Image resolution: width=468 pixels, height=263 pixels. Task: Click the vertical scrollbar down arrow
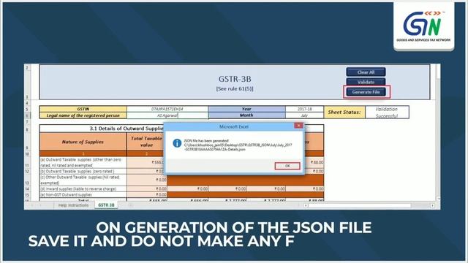438,199
